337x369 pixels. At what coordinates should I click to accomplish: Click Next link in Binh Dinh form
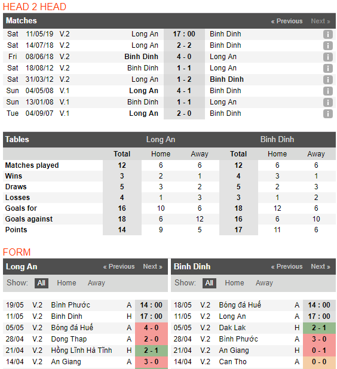320,267
